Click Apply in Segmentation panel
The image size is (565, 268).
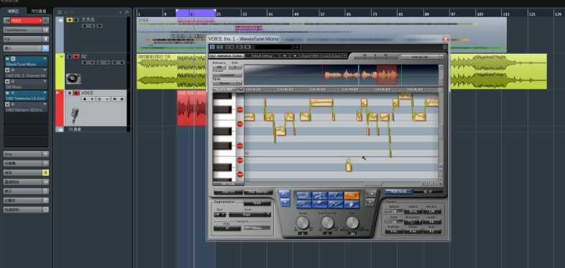pos(257,203)
